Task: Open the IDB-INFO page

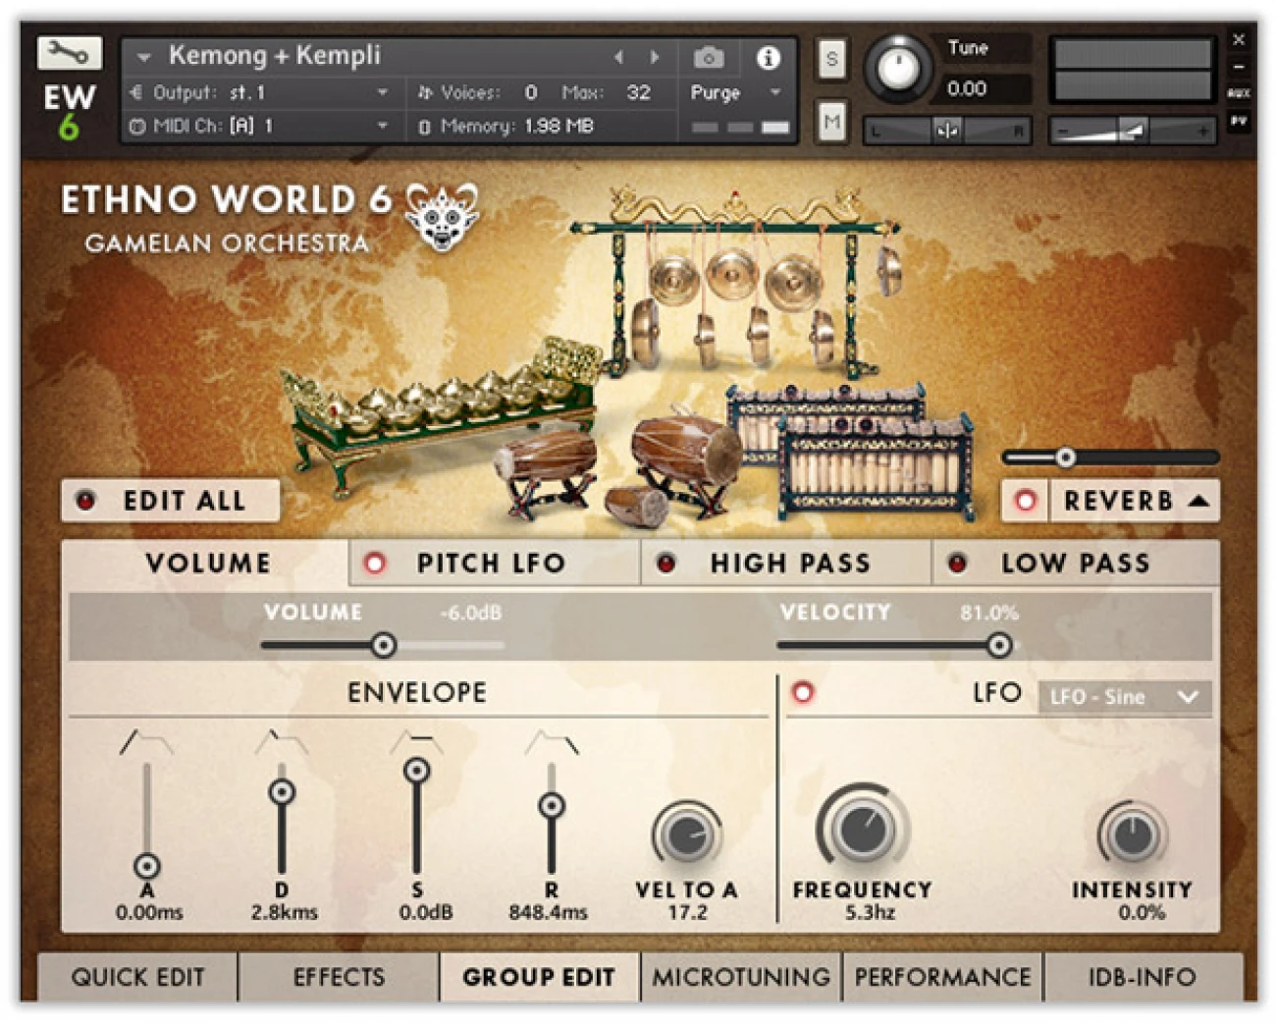Action: coord(1143,977)
